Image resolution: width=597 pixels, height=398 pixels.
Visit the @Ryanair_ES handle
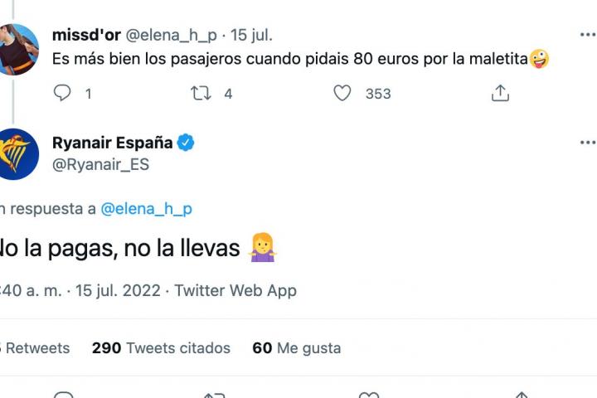[100, 164]
